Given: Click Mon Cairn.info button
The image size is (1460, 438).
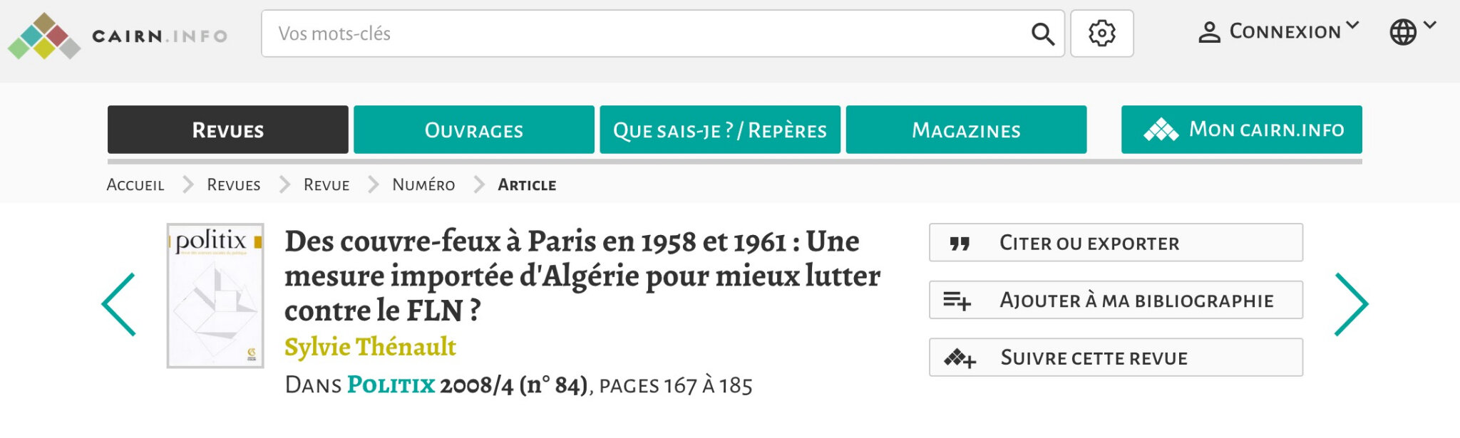Looking at the screenshot, I should 1241,130.
